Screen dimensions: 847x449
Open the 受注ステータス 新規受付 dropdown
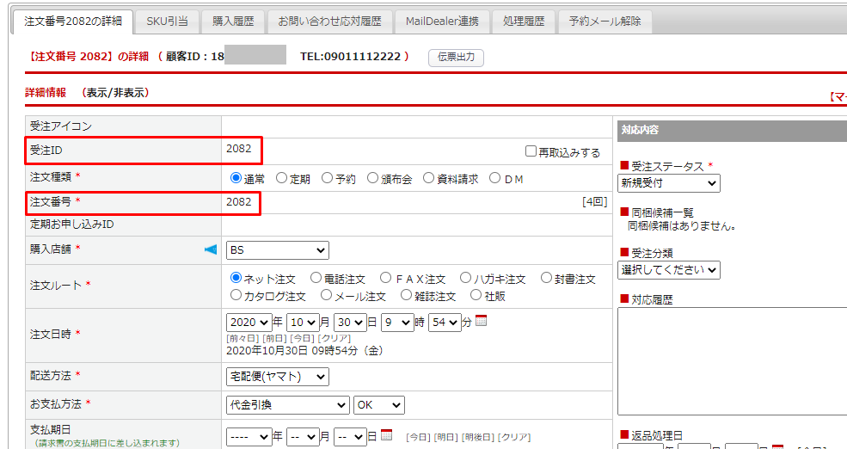point(669,183)
